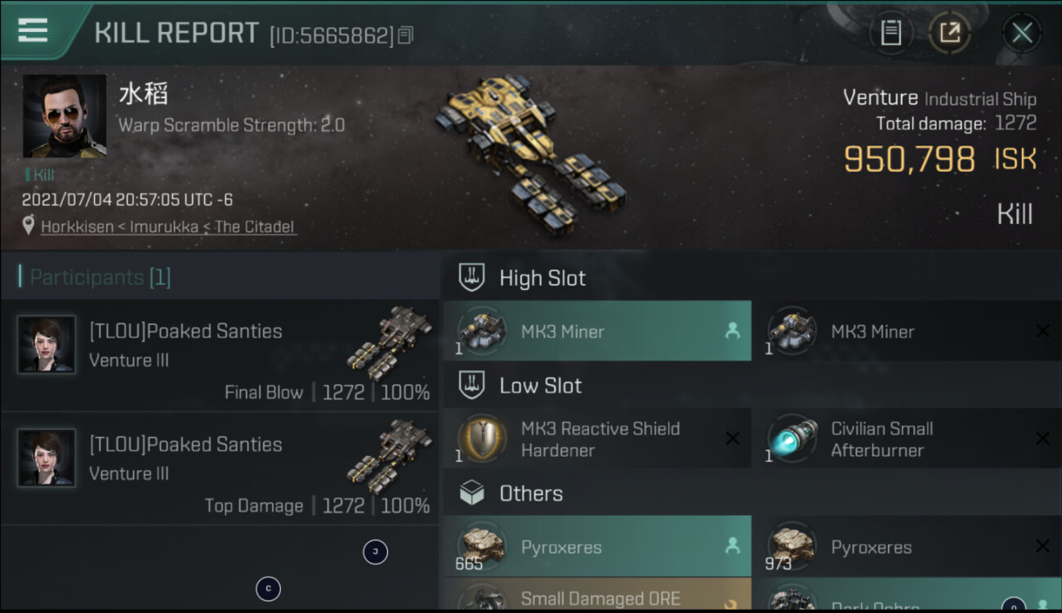Close the kill report window
The height and width of the screenshot is (613, 1062).
[x=1021, y=34]
